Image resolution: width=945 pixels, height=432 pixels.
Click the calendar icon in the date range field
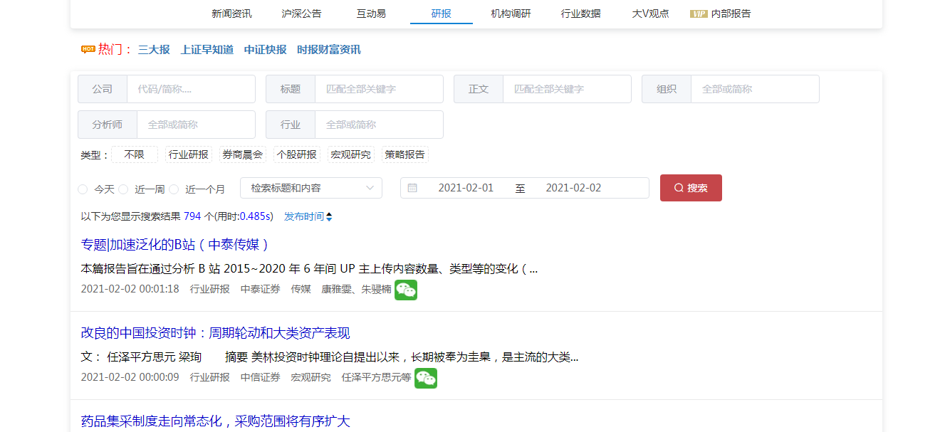click(x=412, y=188)
